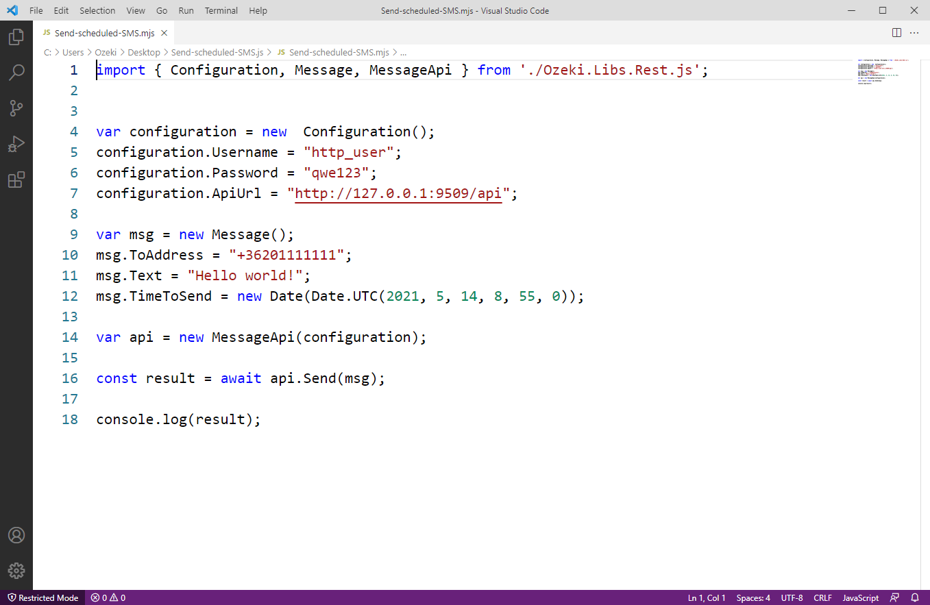Click the Users breadcrumb segment
The image size is (930, 605).
click(73, 52)
